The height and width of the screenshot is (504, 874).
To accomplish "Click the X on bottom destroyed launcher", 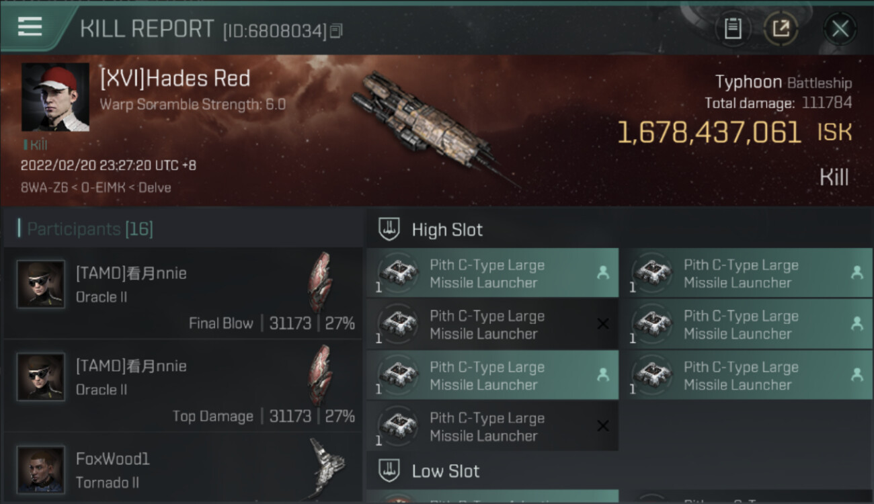I will [x=602, y=426].
